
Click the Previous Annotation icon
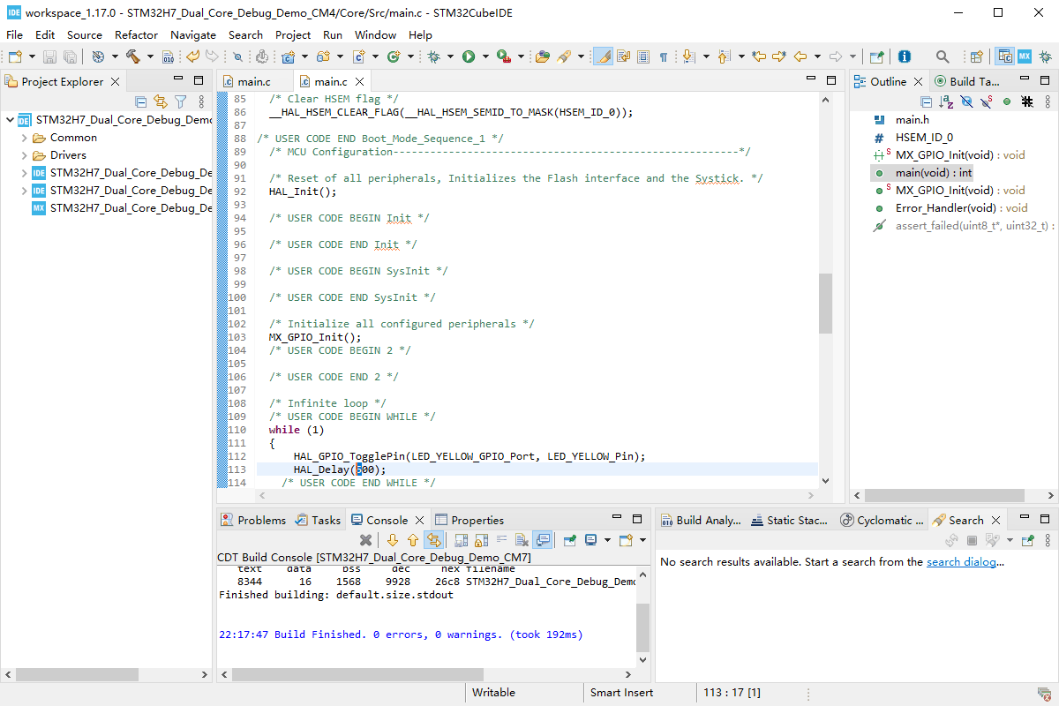723,56
